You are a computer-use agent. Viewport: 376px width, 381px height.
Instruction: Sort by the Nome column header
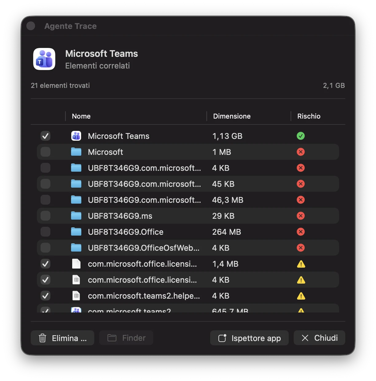click(x=81, y=116)
